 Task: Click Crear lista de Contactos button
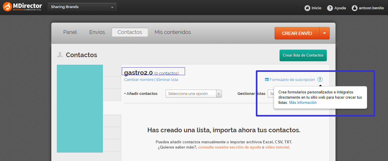point(303,55)
